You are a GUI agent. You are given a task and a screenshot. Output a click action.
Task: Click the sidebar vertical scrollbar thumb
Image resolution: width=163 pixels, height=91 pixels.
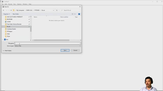pos(31,29)
